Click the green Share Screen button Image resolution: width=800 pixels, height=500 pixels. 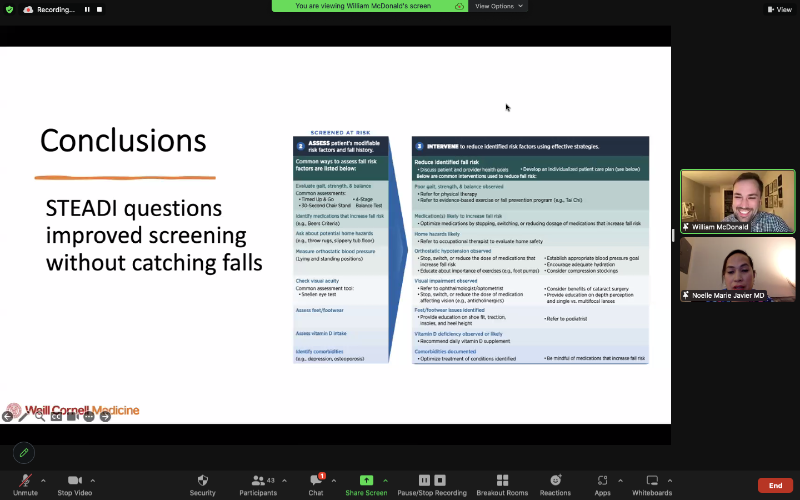pyautogui.click(x=367, y=485)
